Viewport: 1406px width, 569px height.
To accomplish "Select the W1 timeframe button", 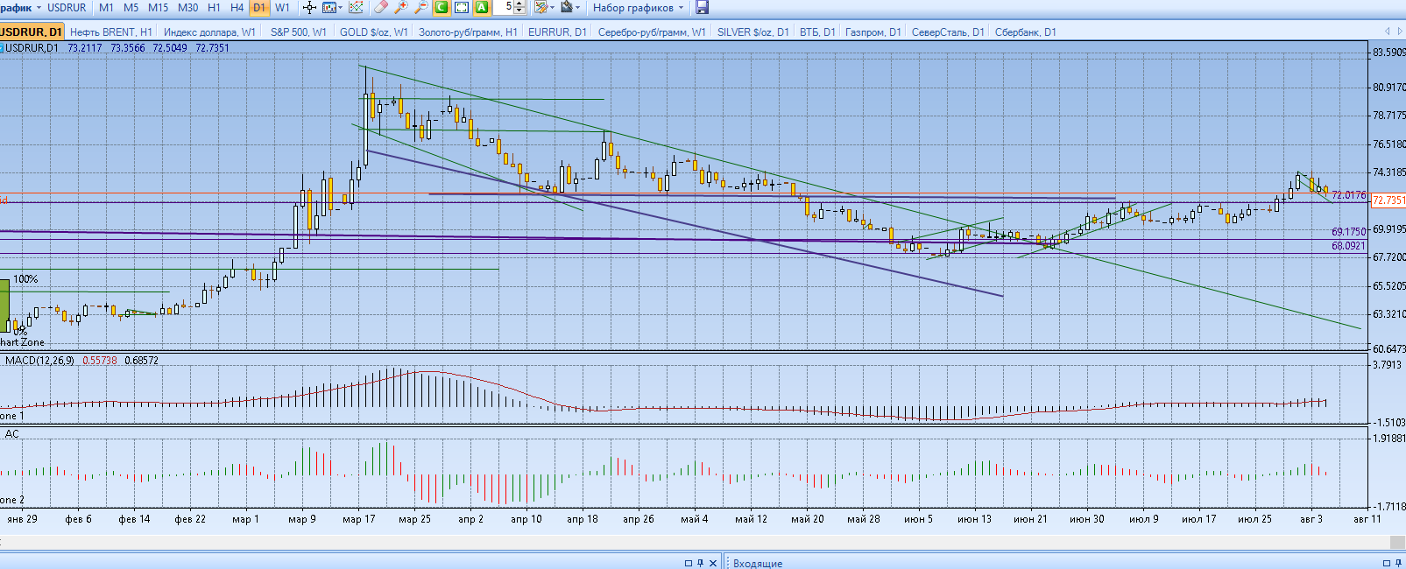I will coord(282,8).
